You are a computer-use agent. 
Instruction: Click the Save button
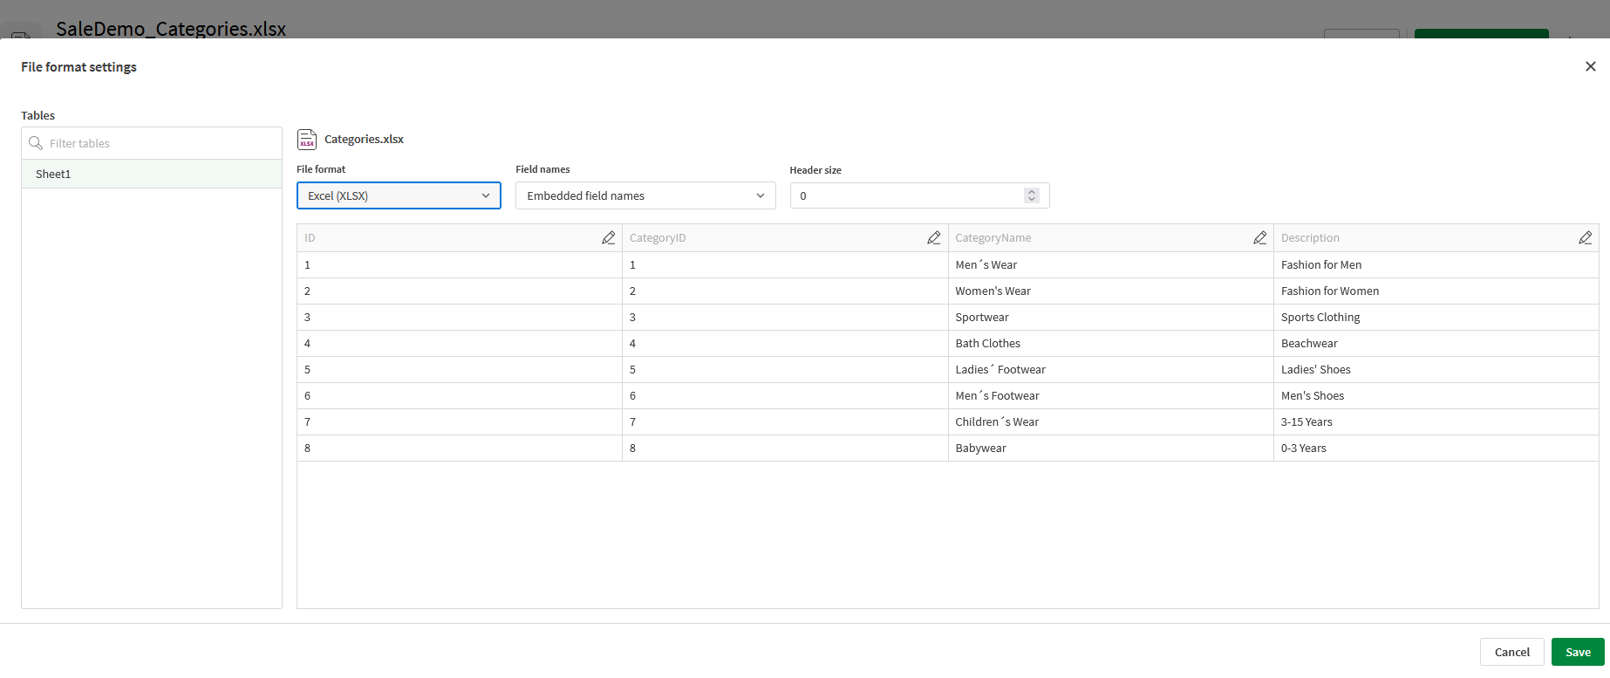tap(1577, 652)
